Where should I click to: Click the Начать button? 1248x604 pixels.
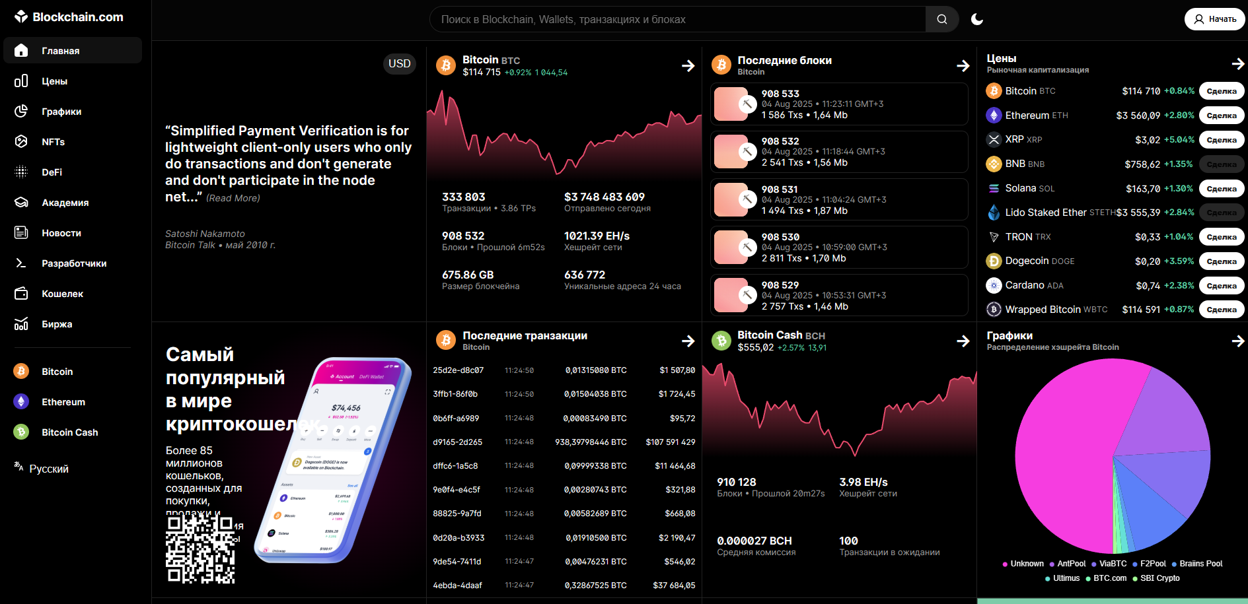coord(1215,19)
